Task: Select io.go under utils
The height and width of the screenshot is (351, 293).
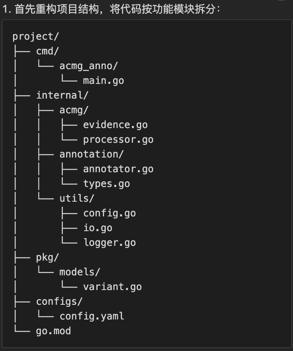Action: click(x=98, y=228)
